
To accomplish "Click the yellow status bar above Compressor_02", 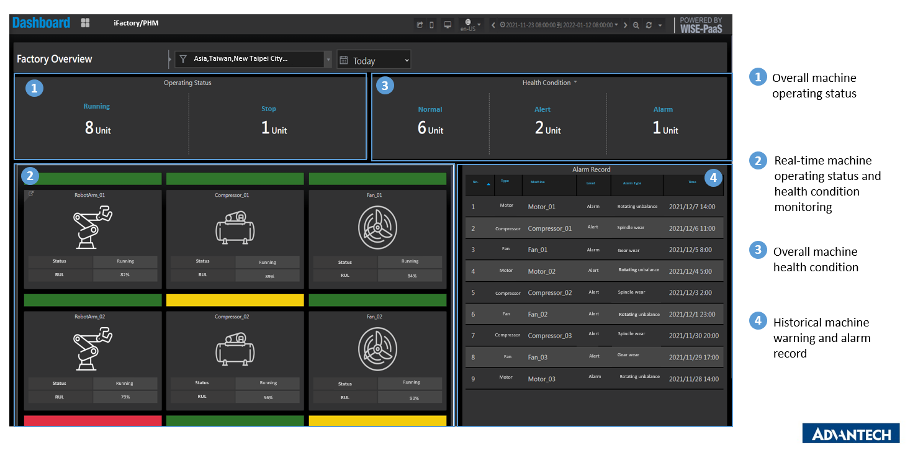I will (x=235, y=300).
